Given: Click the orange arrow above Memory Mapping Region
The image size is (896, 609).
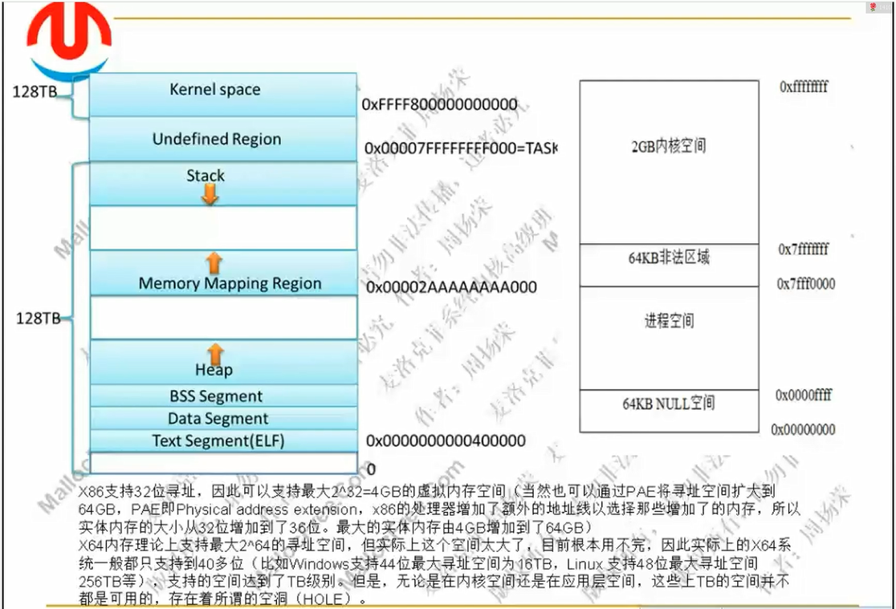Looking at the screenshot, I should (214, 263).
